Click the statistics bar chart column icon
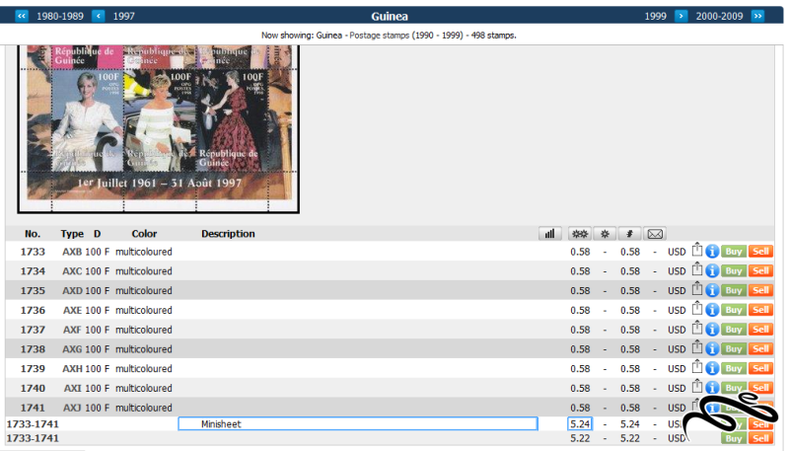 coord(550,234)
